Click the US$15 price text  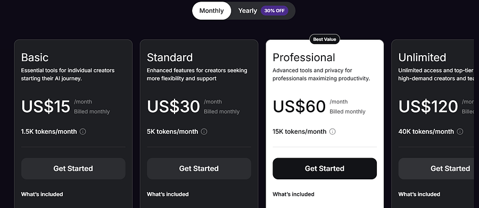coord(46,107)
